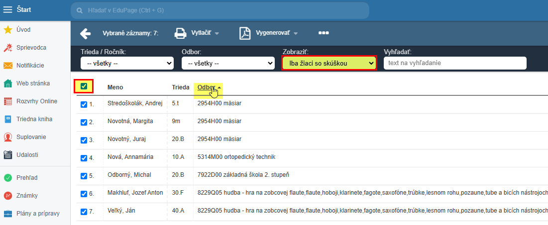Click the Vytlačiť button label
This screenshot has width=548, height=225.
tap(201, 33)
